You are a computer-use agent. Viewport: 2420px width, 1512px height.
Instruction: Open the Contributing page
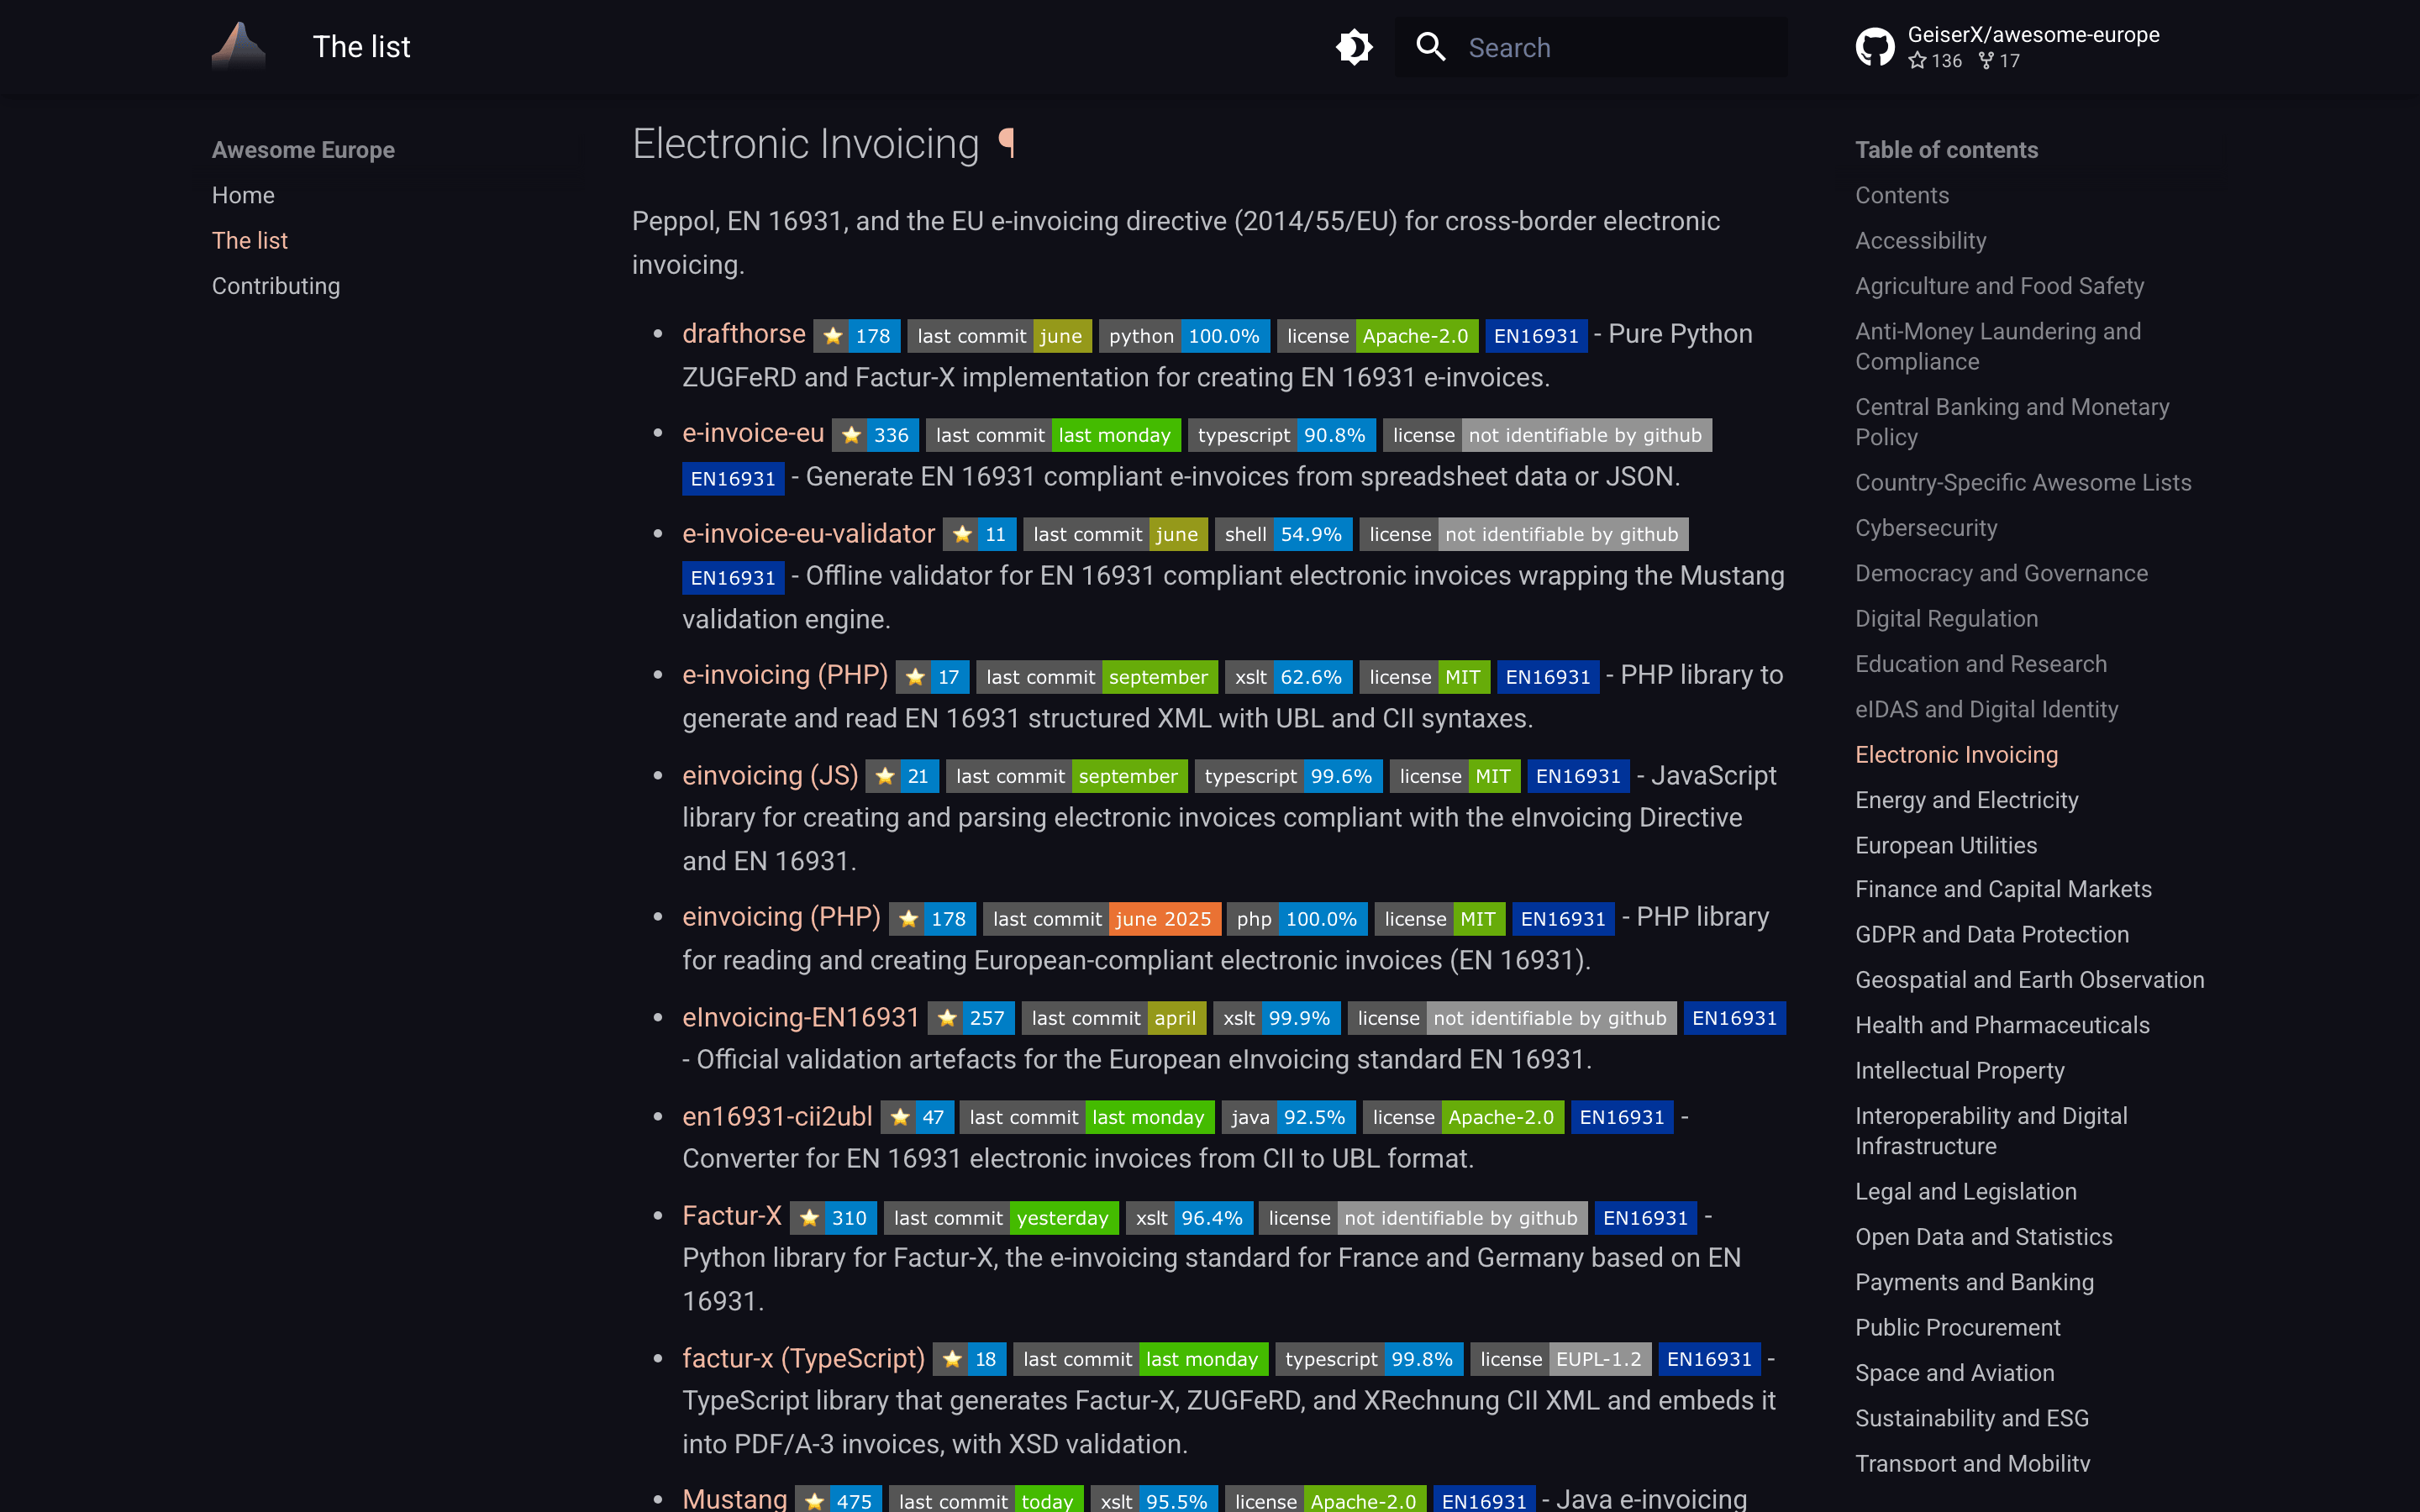click(276, 286)
